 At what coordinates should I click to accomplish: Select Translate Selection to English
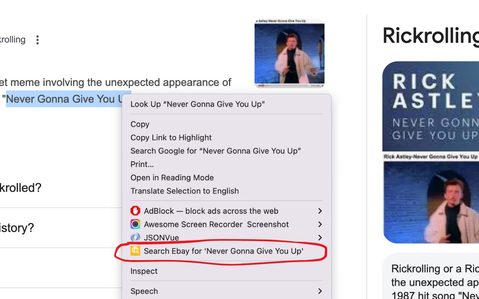(184, 191)
